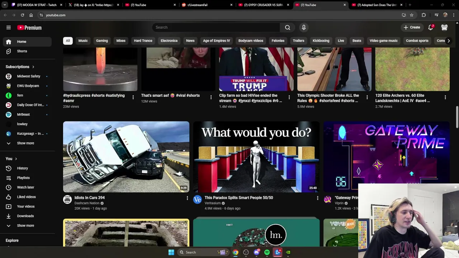The image size is (459, 258).
Task: Open Liked videos in sidebar
Action: coord(28,197)
